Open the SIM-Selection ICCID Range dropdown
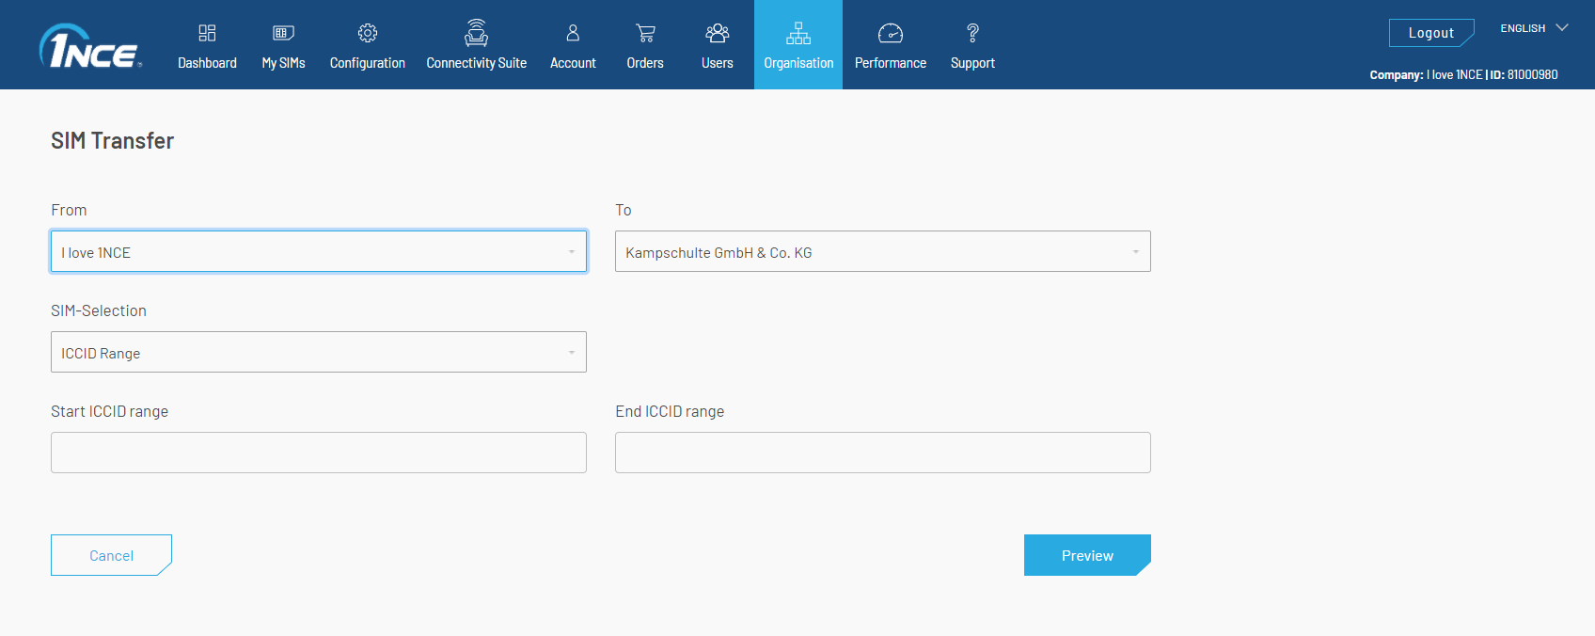 pos(319,352)
